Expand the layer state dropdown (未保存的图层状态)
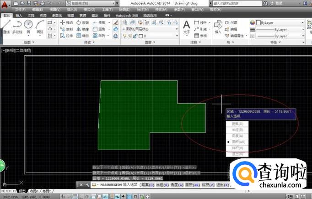Viewport: 312px width, 199px height. (x=148, y=29)
